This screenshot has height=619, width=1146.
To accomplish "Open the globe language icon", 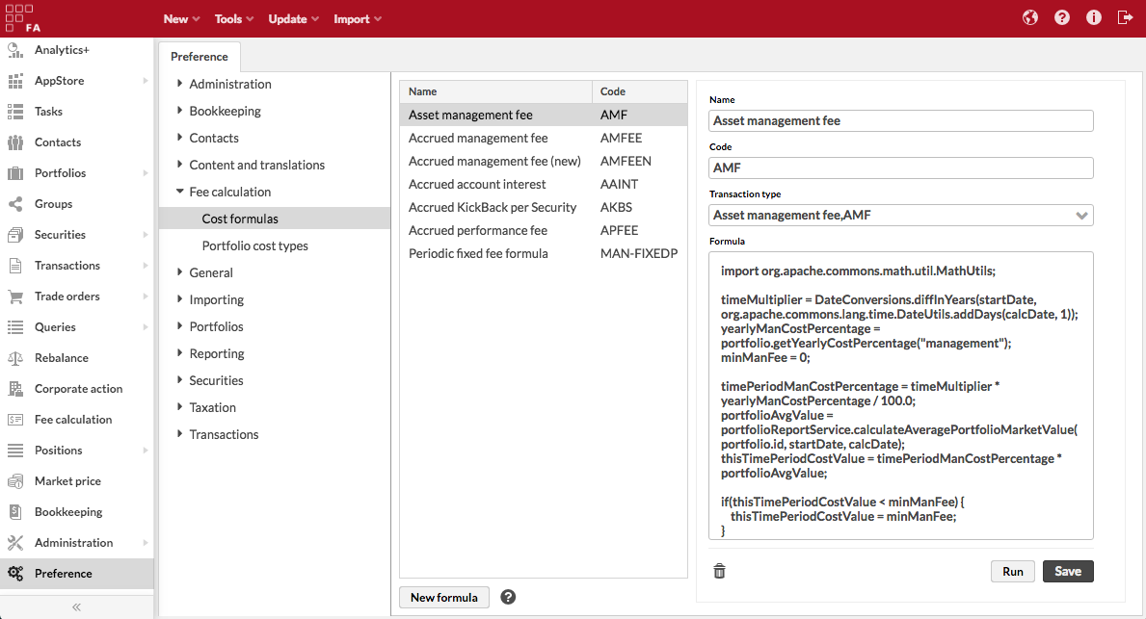I will (x=1029, y=18).
